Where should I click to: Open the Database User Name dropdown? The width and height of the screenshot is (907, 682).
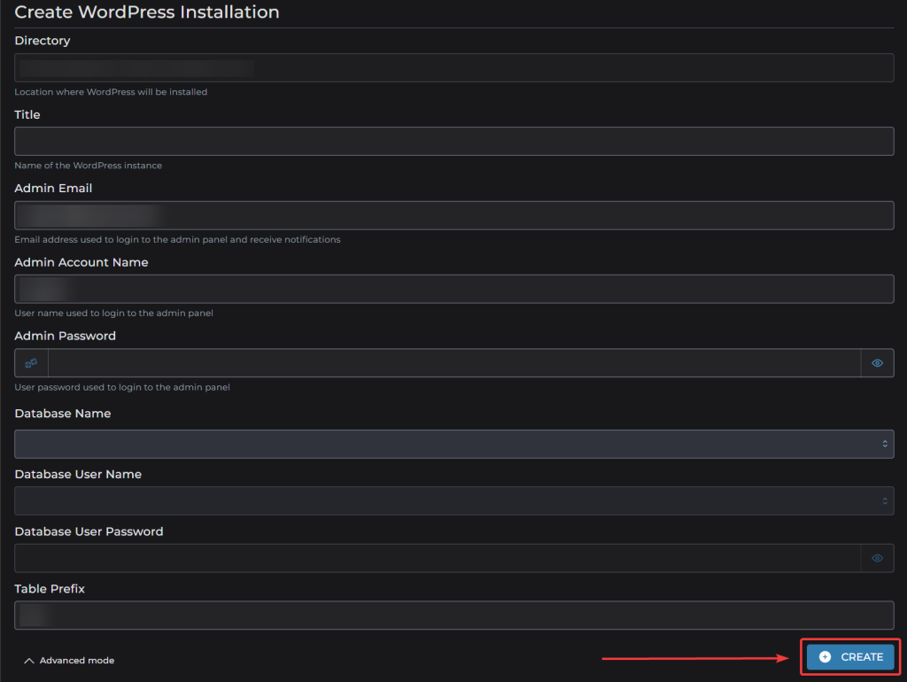point(454,501)
